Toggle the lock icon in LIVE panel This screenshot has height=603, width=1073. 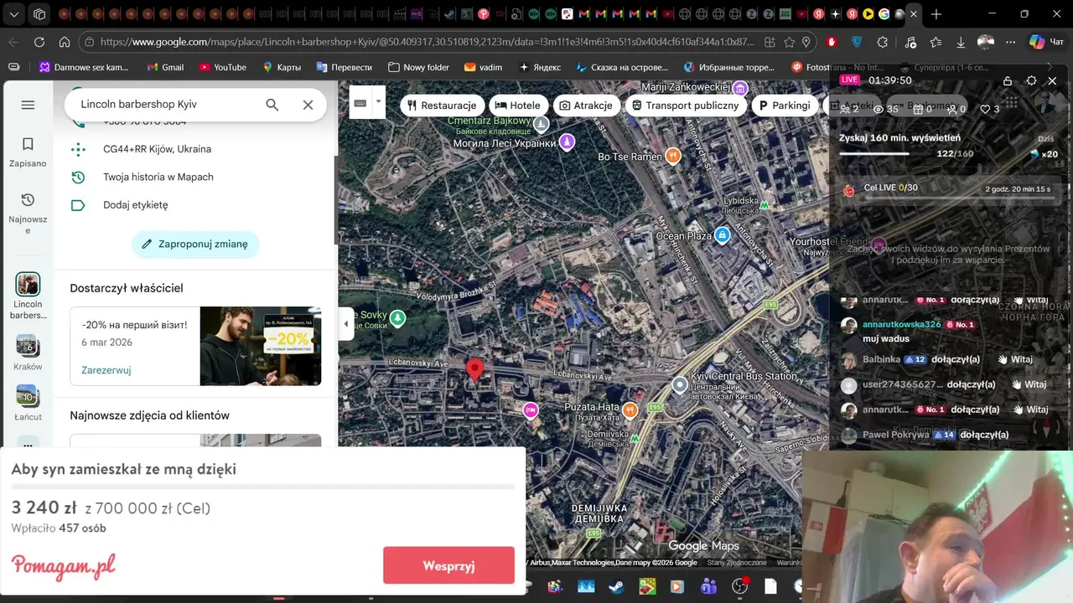tap(1008, 80)
